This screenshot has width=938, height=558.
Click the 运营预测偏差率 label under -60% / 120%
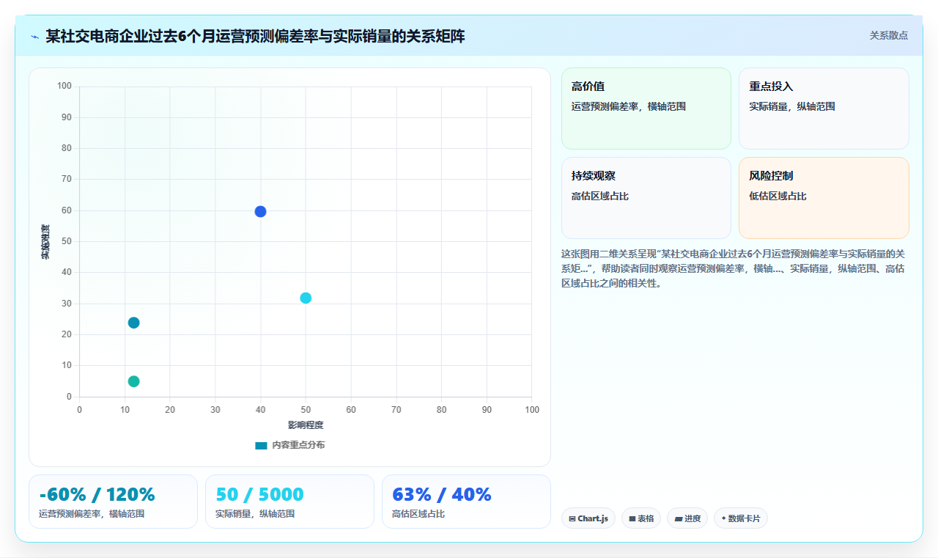point(92,514)
